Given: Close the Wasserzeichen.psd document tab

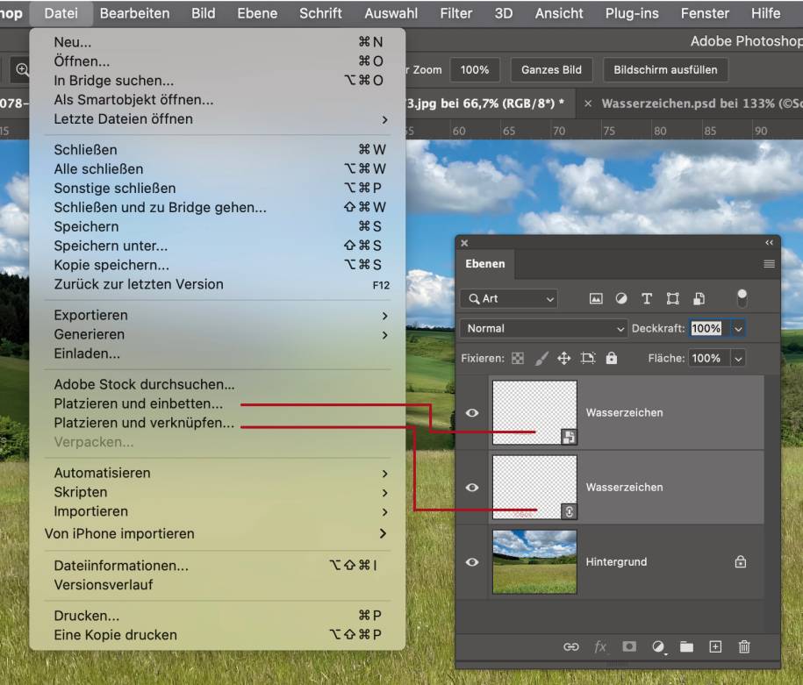Looking at the screenshot, I should (588, 103).
